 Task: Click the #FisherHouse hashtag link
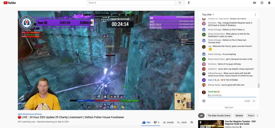pyautogui.click(x=28, y=114)
